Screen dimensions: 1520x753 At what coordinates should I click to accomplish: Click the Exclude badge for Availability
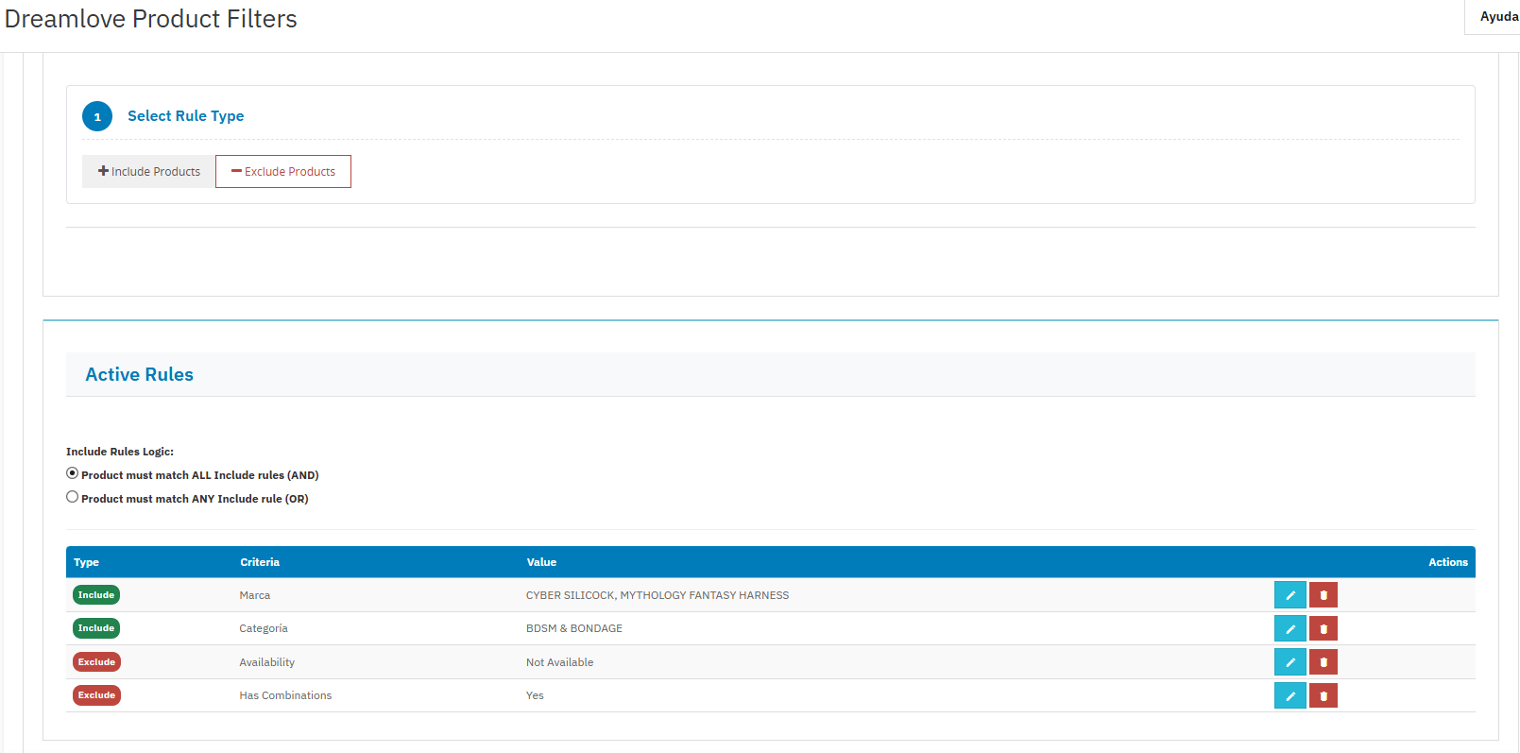(96, 662)
